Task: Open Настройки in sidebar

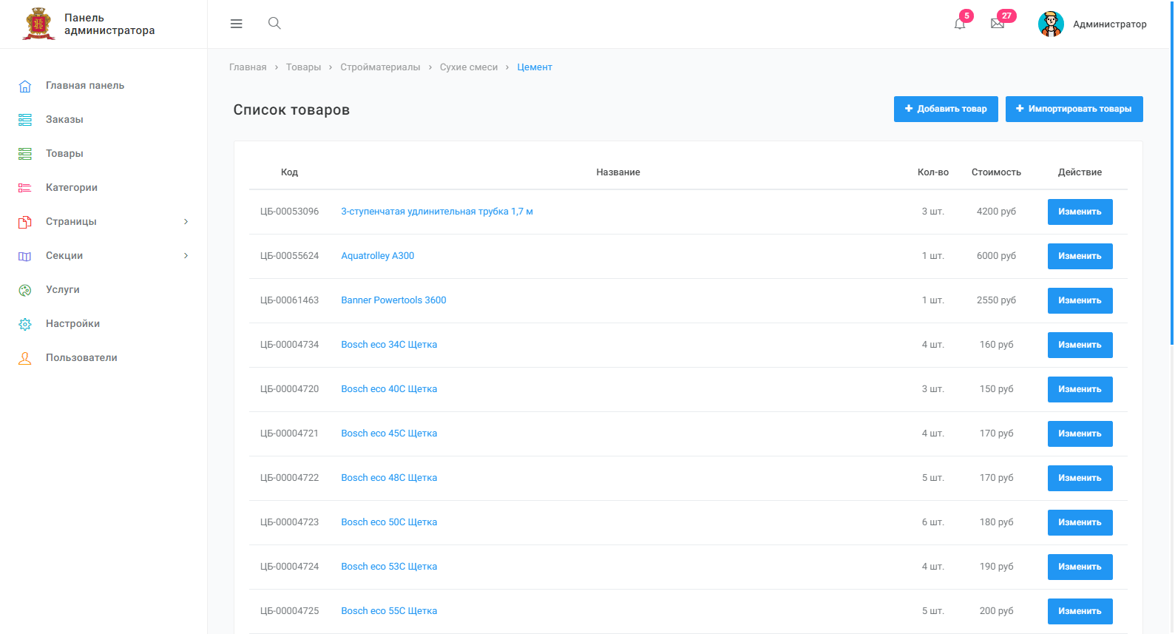Action: click(x=72, y=324)
